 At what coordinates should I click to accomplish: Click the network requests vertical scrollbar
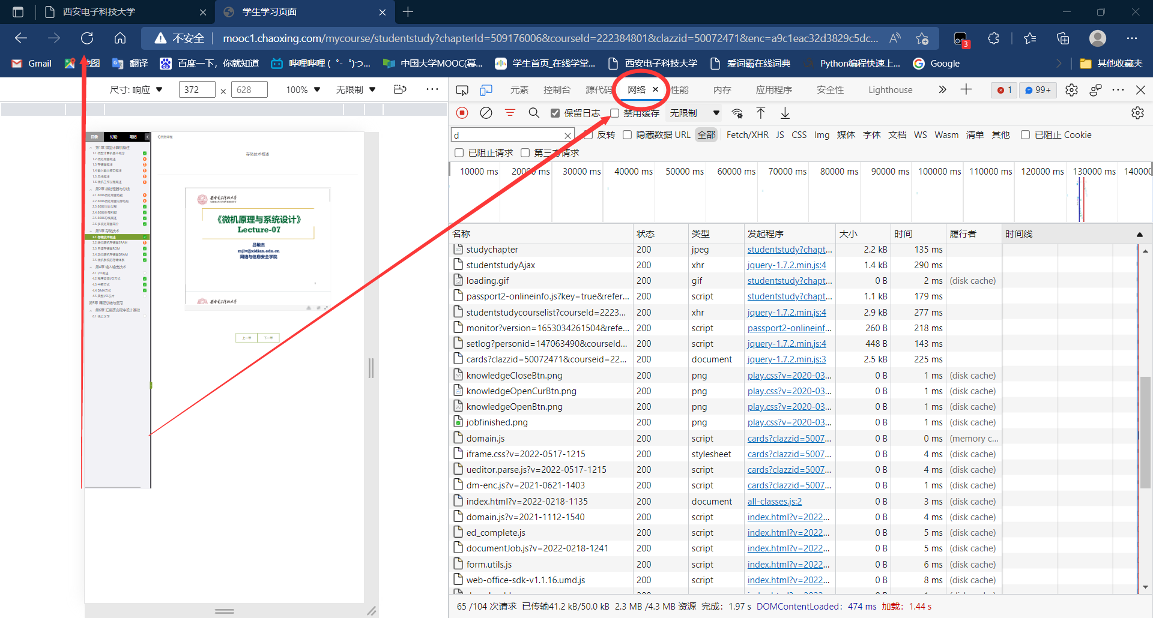click(x=1145, y=432)
